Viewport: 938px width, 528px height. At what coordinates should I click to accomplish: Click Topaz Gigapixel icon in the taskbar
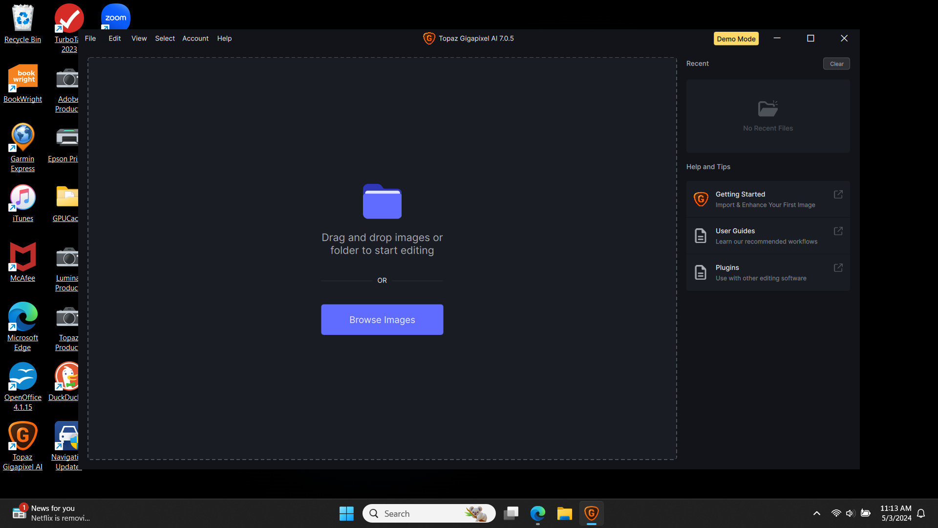pyautogui.click(x=591, y=513)
